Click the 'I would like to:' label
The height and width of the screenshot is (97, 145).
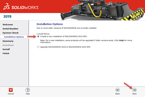(x=43, y=34)
